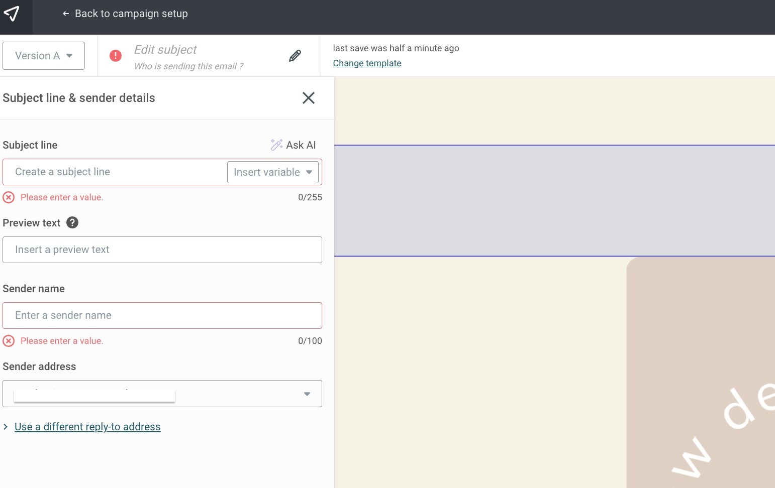The width and height of the screenshot is (775, 488).
Task: Click the Insert a preview text field
Action: click(162, 250)
